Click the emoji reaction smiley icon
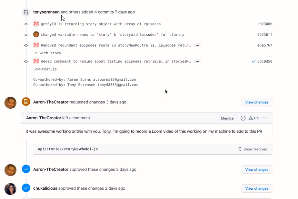The image size is (298, 199). coord(243,118)
